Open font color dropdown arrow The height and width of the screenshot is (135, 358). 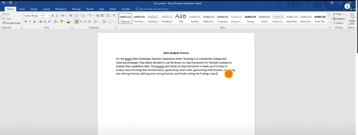[71, 22]
